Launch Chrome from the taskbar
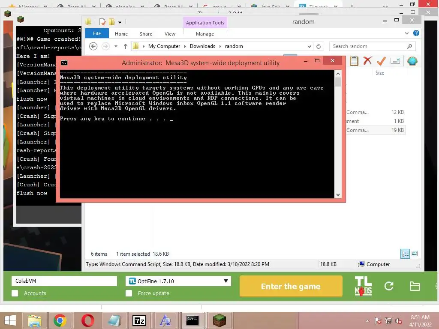This screenshot has width=439, height=329. [60, 320]
